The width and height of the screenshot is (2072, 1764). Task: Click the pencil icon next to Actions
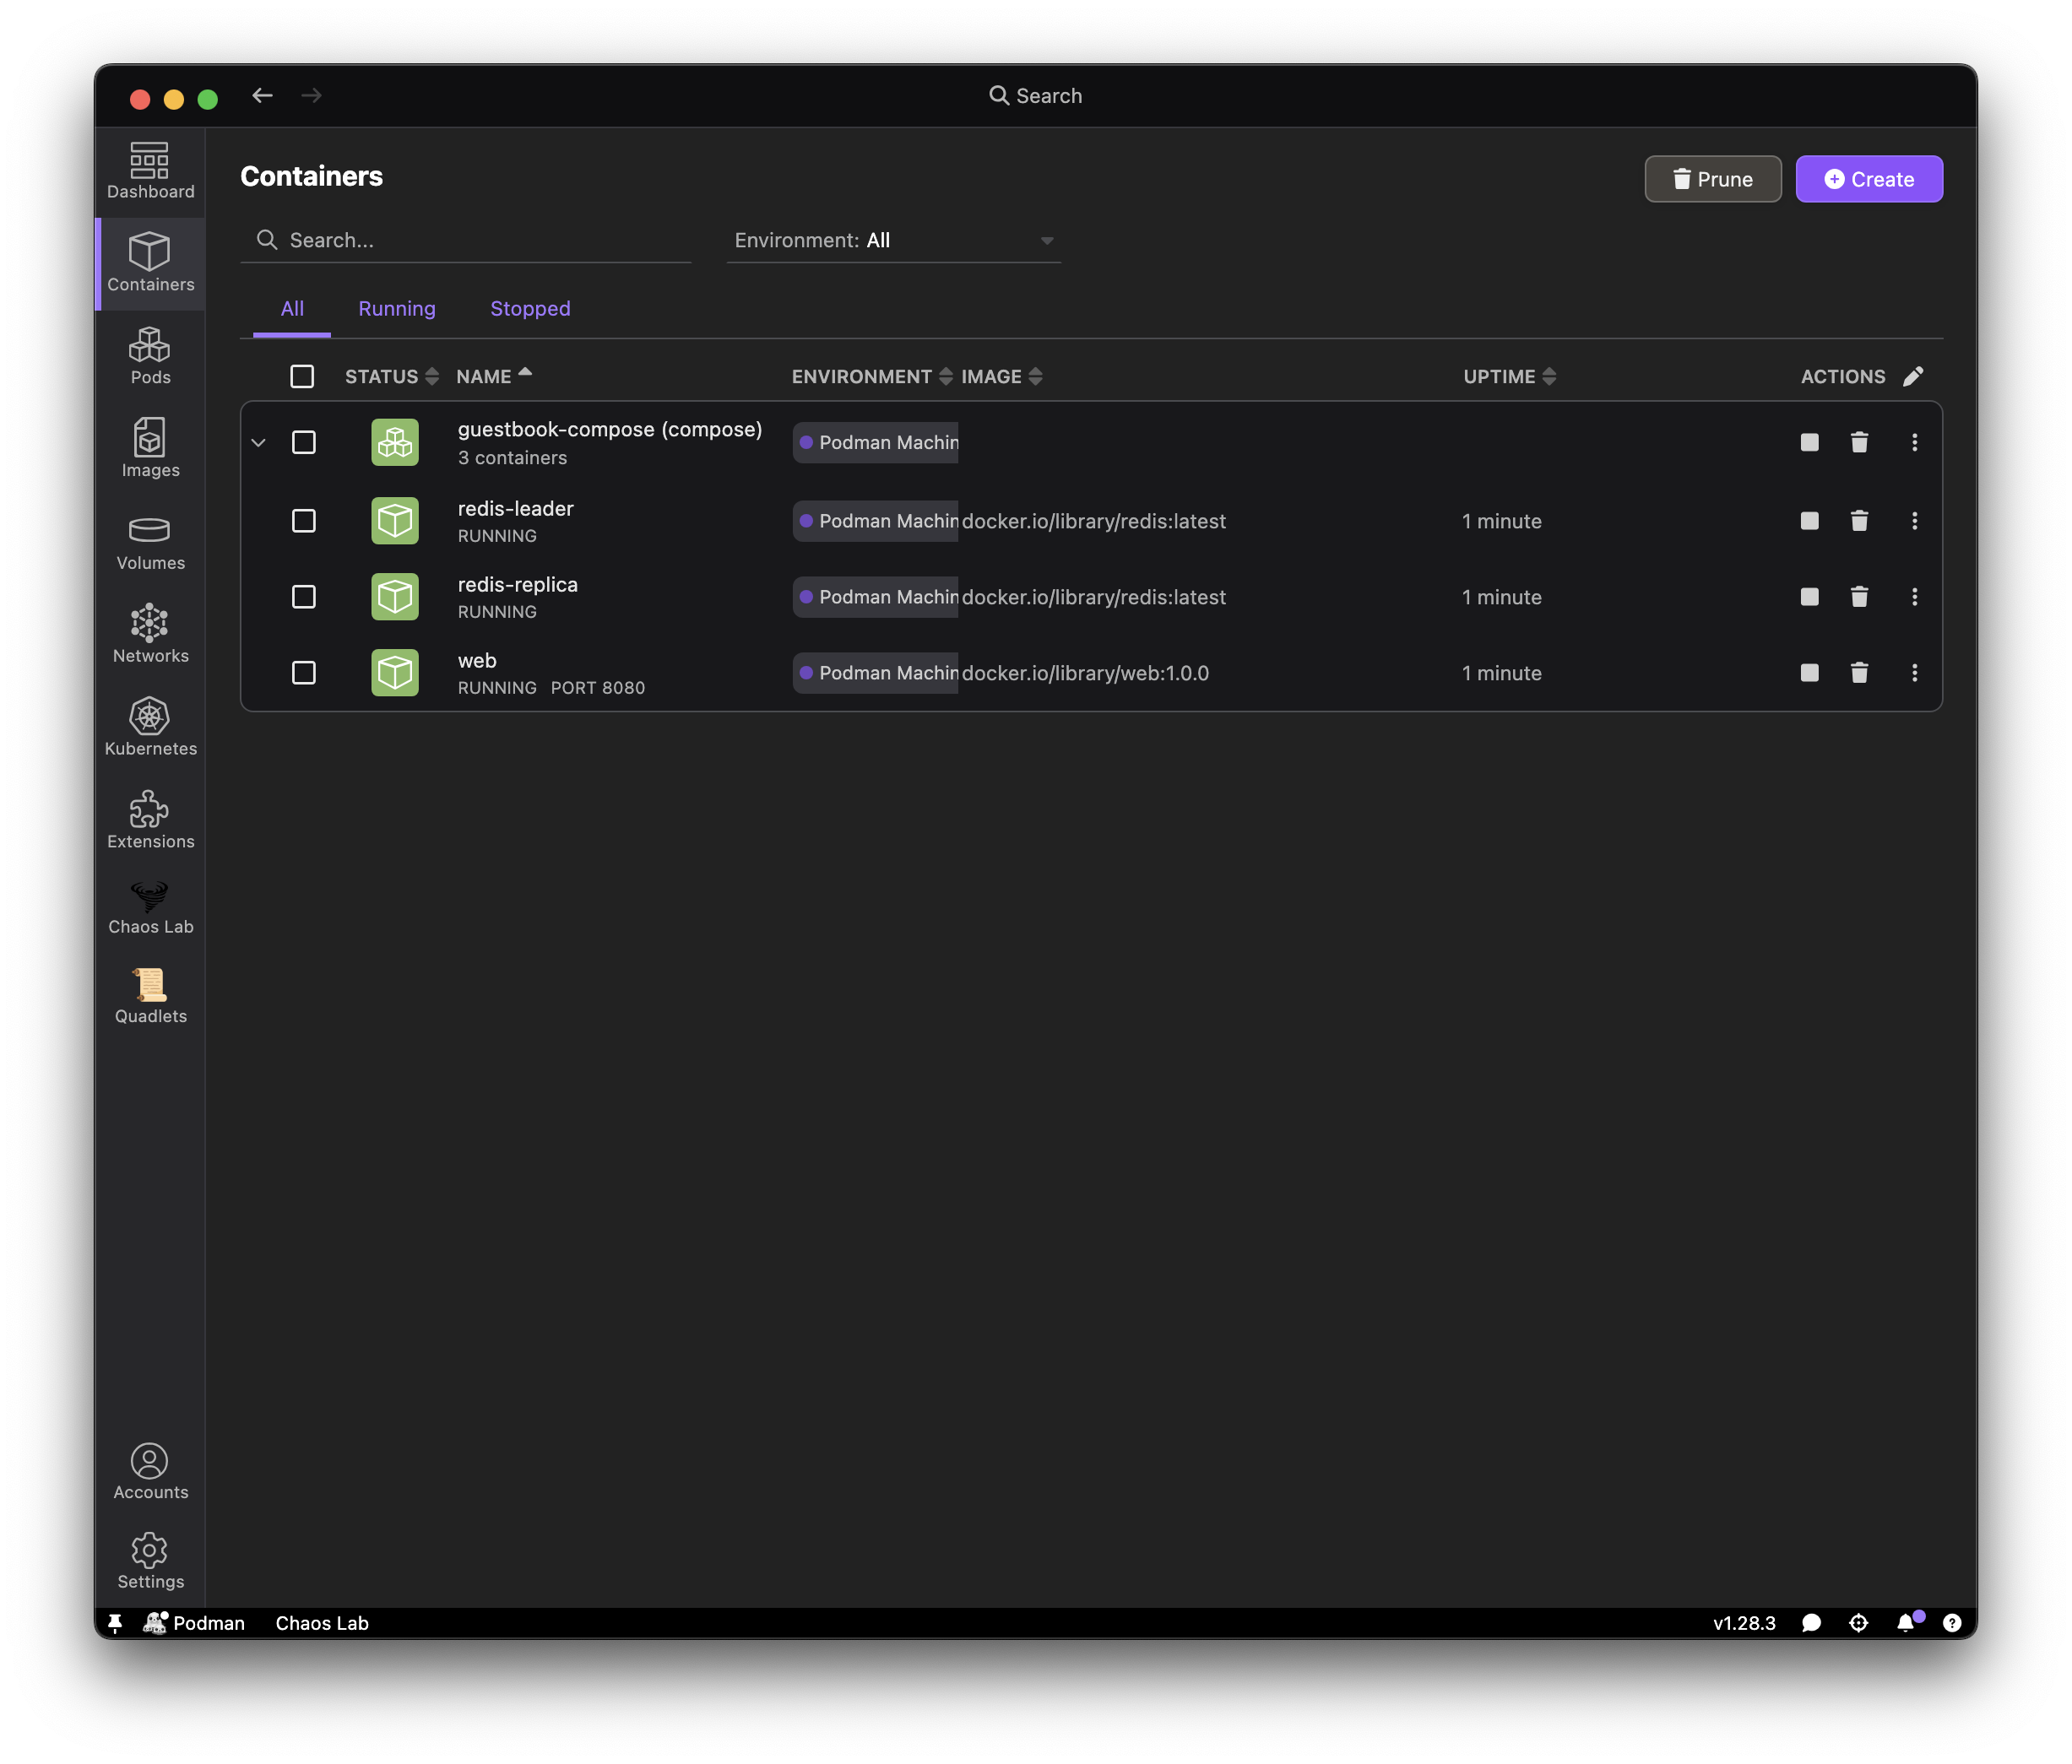click(1912, 376)
